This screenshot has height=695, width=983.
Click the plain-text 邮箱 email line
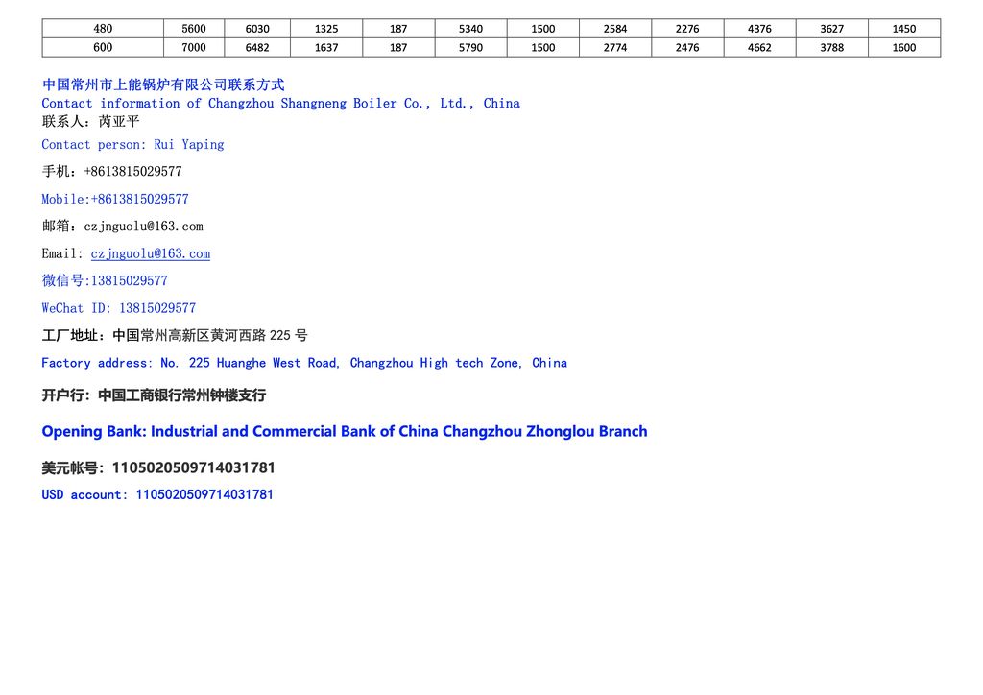(122, 227)
